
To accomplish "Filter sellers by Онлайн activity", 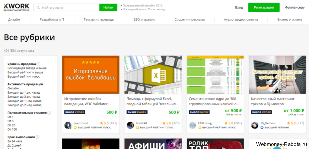I will 13,88.
